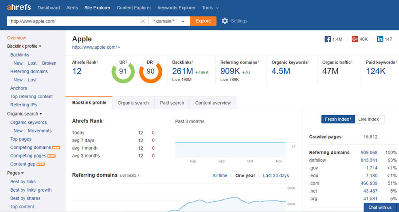399x212 pixels.
Task: Switch to Paid search tab
Action: pyautogui.click(x=172, y=103)
